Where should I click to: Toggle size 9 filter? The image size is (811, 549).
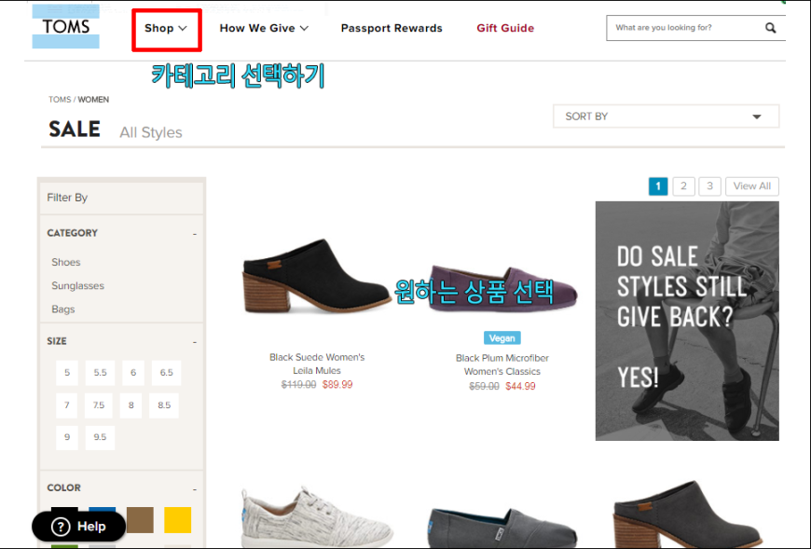67,437
